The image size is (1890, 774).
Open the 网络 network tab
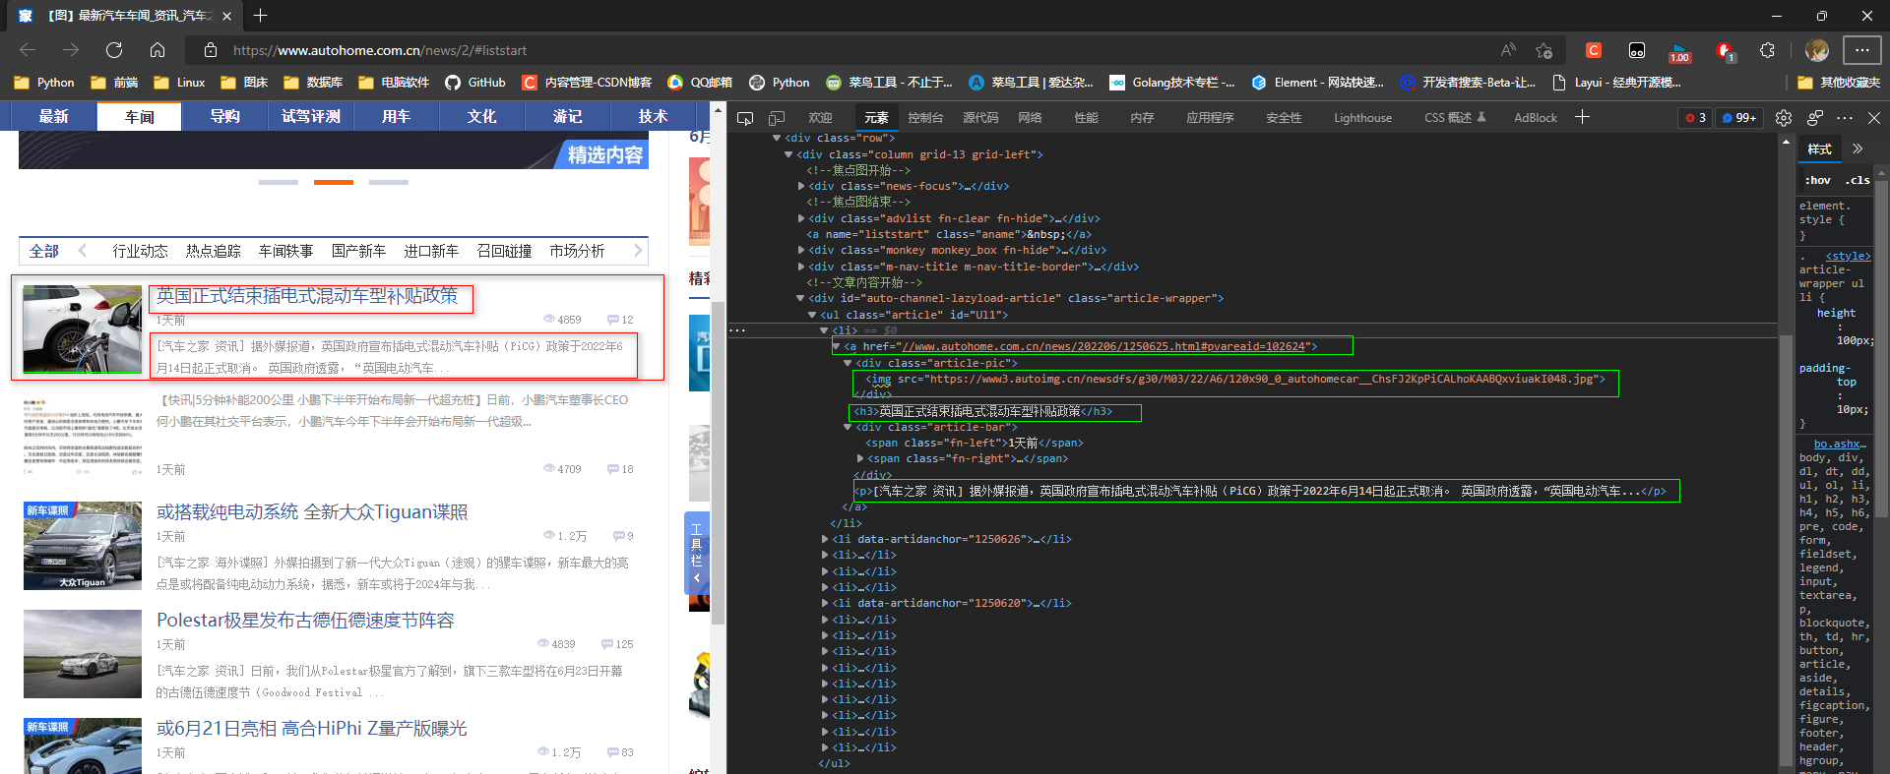[1030, 118]
